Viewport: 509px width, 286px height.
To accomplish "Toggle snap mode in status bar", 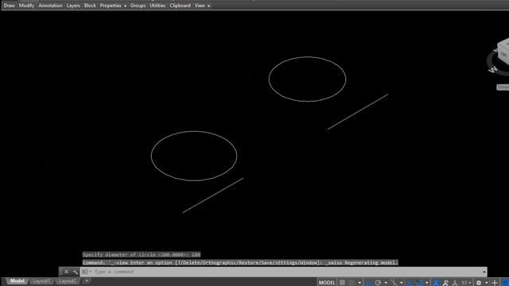I will point(352,283).
